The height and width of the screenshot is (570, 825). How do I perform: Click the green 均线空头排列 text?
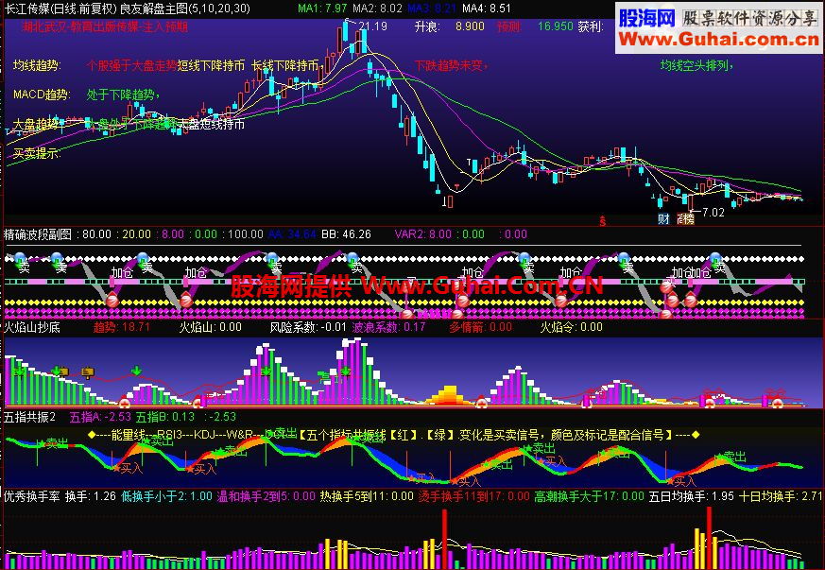pos(696,65)
